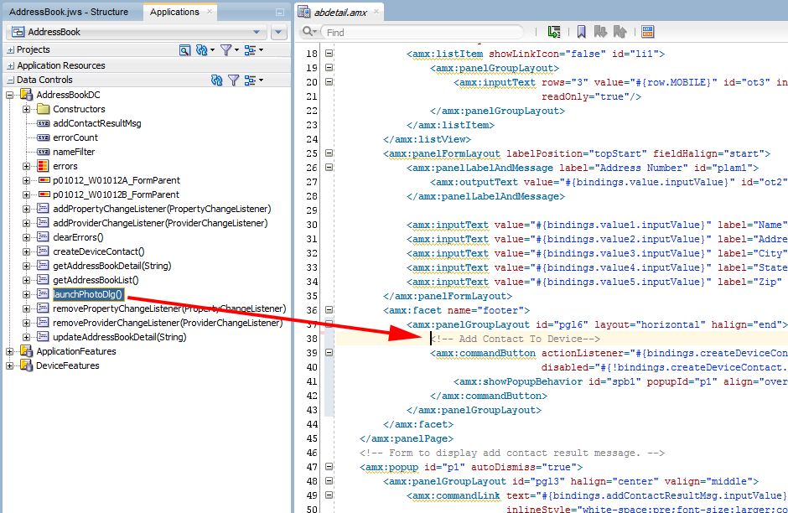This screenshot has width=788, height=513.
Task: Collapse the Data Controls section
Action: [x=10, y=80]
